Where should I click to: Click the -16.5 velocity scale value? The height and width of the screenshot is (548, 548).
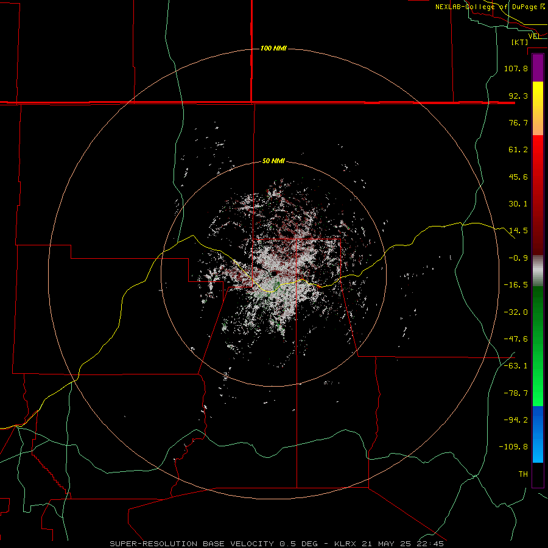(x=516, y=285)
